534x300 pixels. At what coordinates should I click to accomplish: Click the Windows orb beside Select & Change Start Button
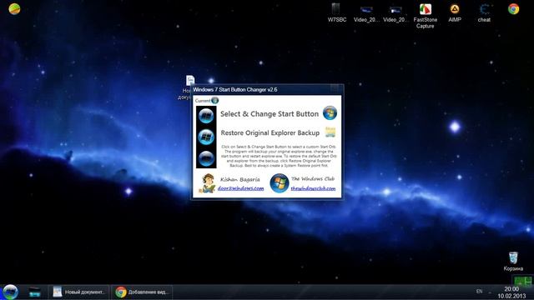click(x=330, y=113)
